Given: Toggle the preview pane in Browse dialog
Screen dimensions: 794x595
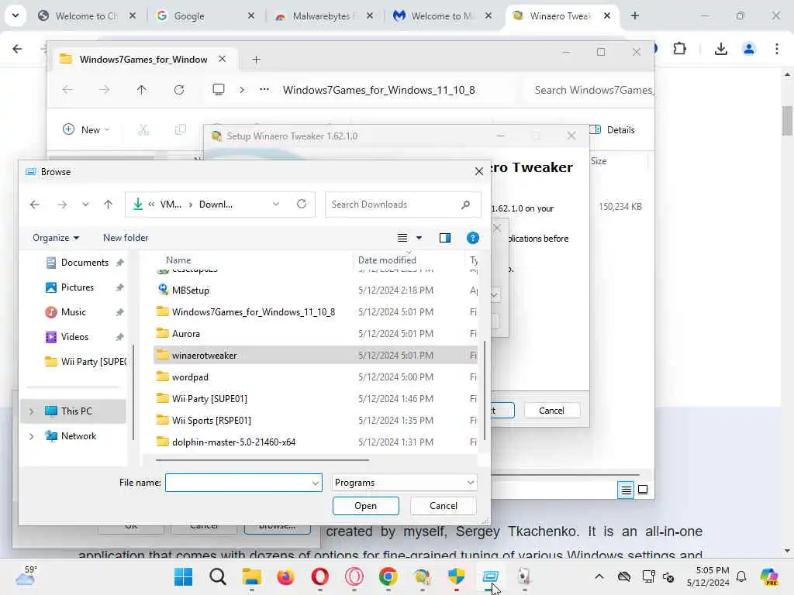Looking at the screenshot, I should [x=444, y=238].
